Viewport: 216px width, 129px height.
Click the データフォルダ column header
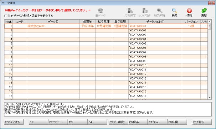155,22
